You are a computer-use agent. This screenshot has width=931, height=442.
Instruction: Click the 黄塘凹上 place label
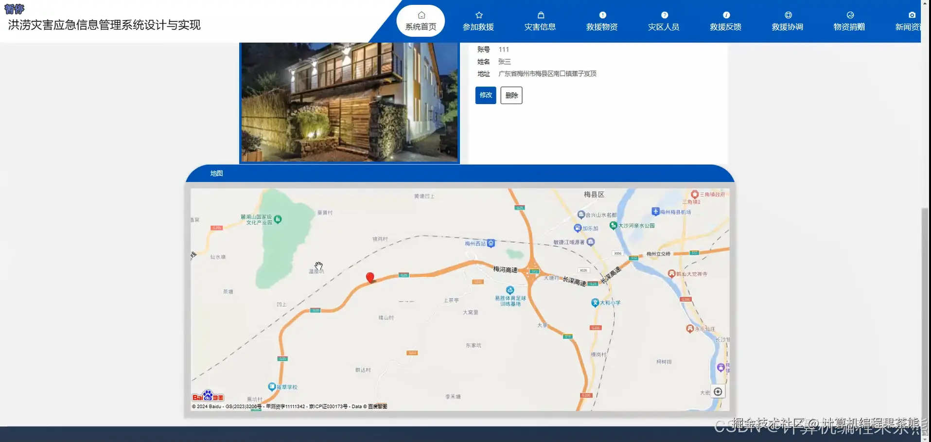pos(424,196)
